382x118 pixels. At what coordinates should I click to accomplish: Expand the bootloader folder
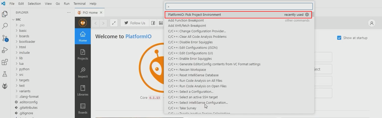click(27, 41)
